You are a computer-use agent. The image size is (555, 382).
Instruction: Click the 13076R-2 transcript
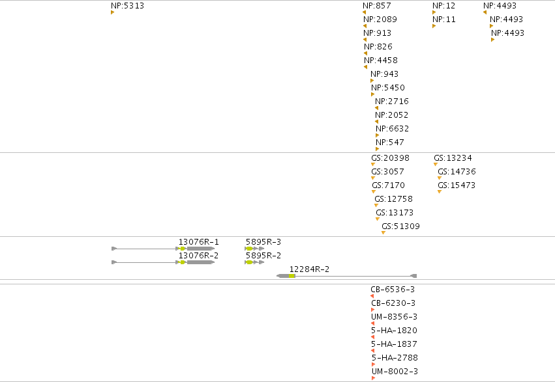163,262
